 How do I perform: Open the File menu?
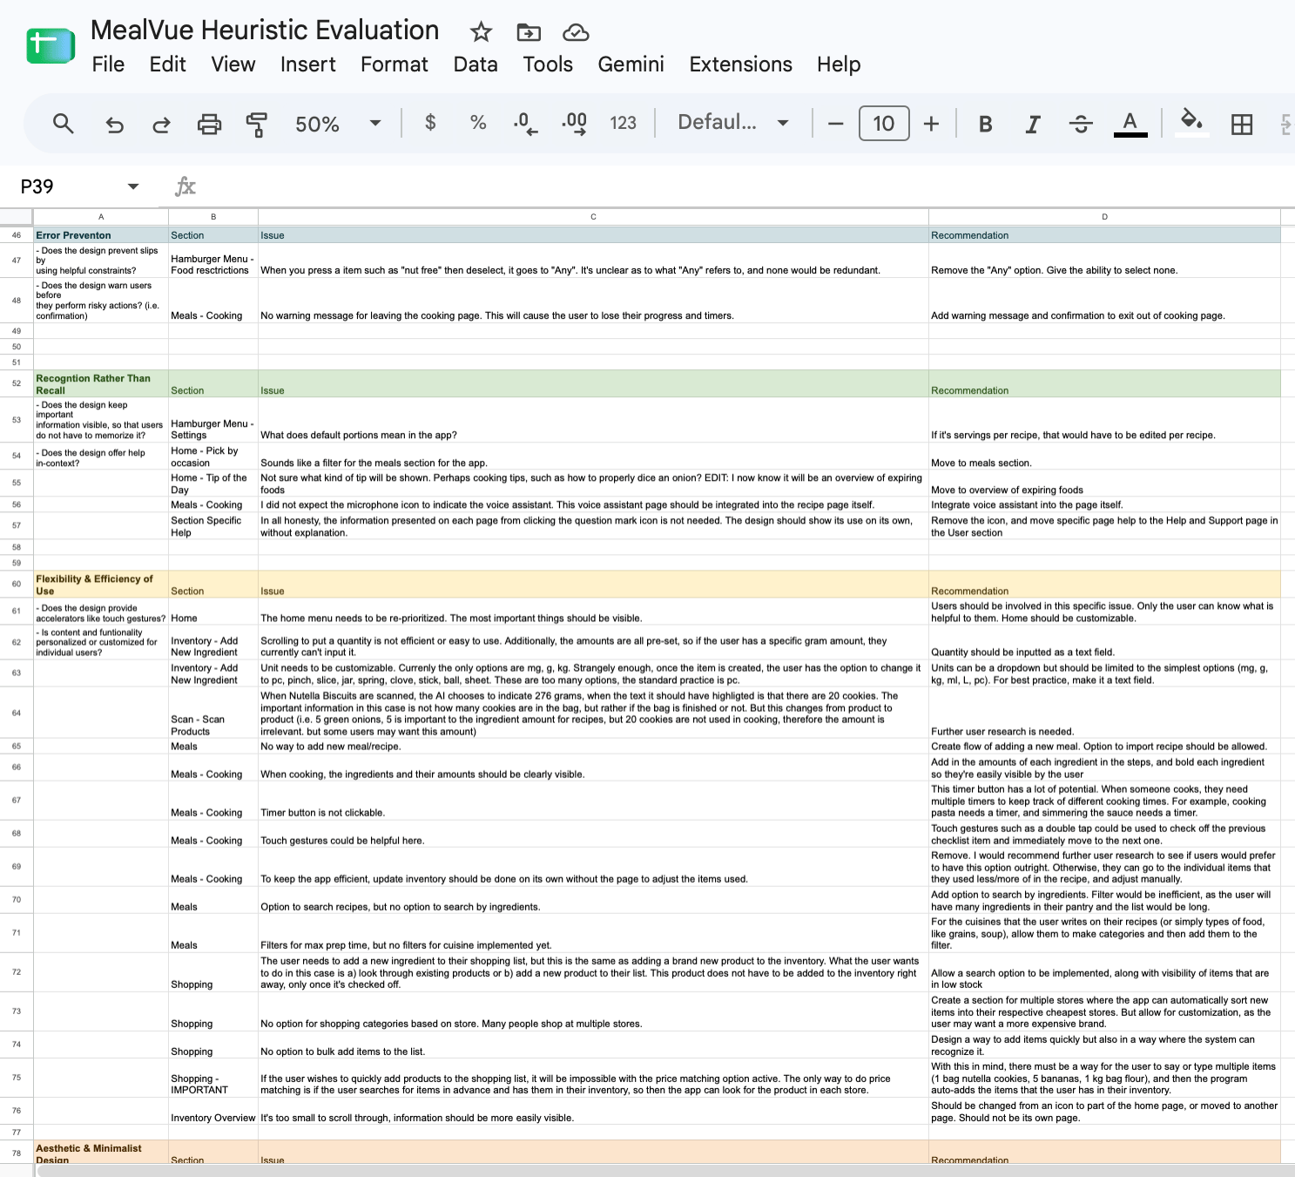click(x=108, y=64)
